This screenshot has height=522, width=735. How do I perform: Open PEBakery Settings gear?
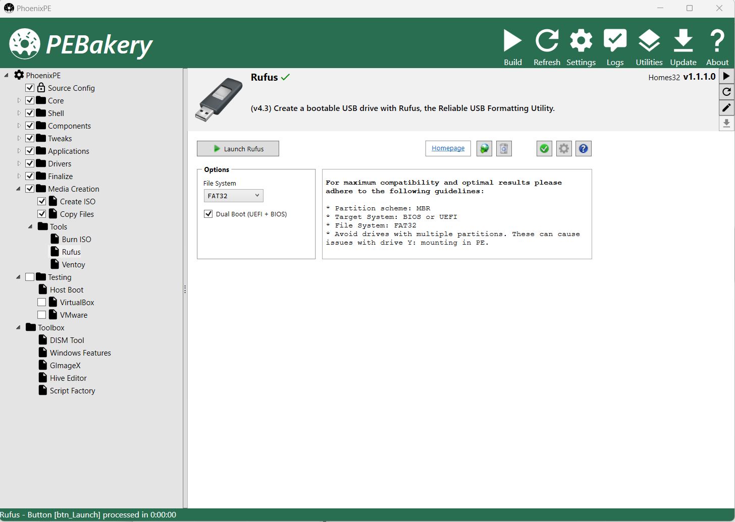[x=581, y=47]
